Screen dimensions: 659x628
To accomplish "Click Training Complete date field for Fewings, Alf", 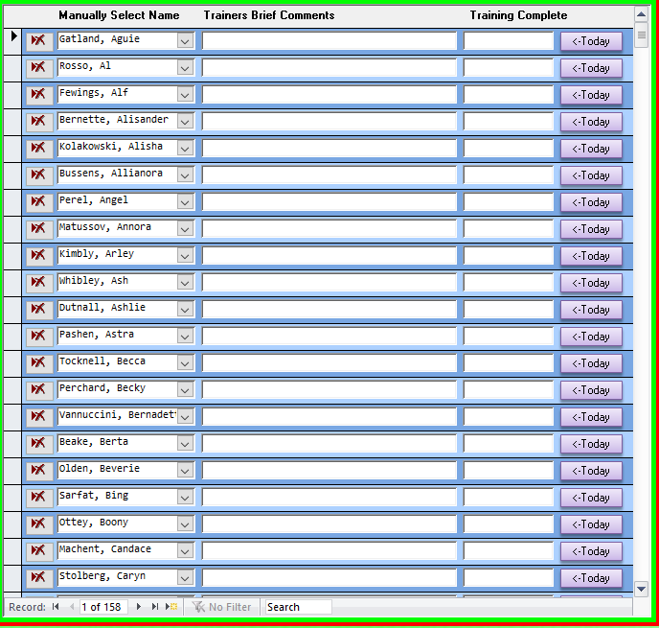I will [x=509, y=95].
